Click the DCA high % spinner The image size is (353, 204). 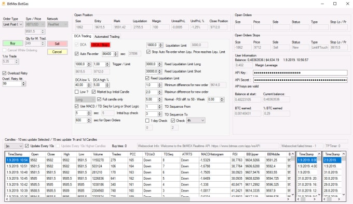[x=107, y=85]
